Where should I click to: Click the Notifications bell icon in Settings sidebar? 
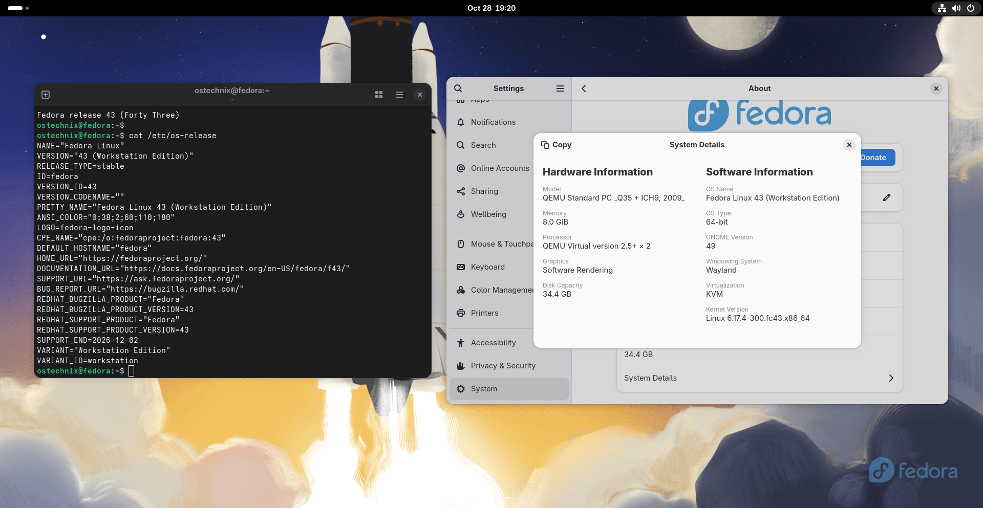pyautogui.click(x=461, y=122)
